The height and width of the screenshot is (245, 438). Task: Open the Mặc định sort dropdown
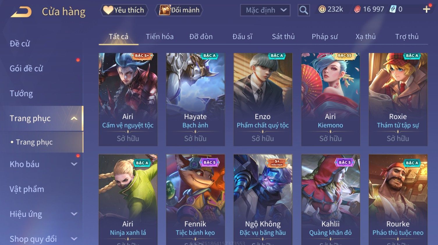[265, 10]
